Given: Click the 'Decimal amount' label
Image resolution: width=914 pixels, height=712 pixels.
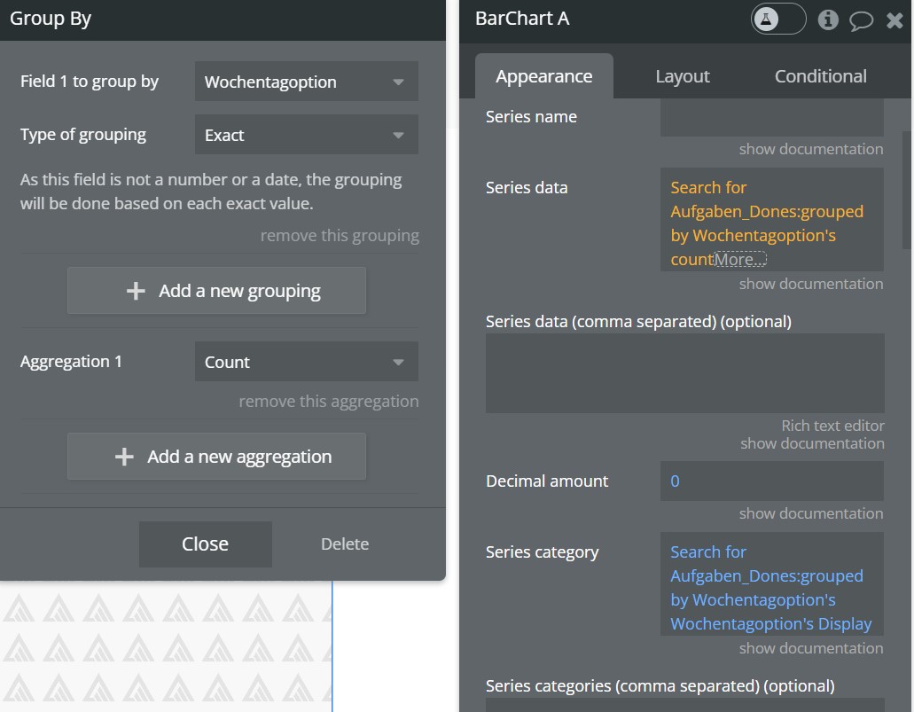Looking at the screenshot, I should [547, 481].
